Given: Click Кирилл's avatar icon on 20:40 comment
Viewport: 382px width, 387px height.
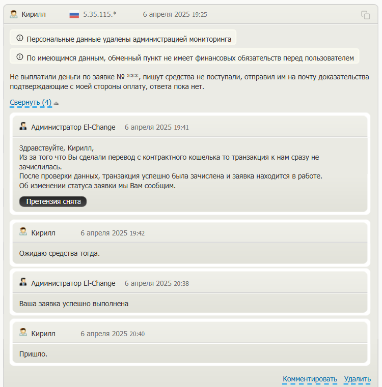Looking at the screenshot, I should 23,333.
